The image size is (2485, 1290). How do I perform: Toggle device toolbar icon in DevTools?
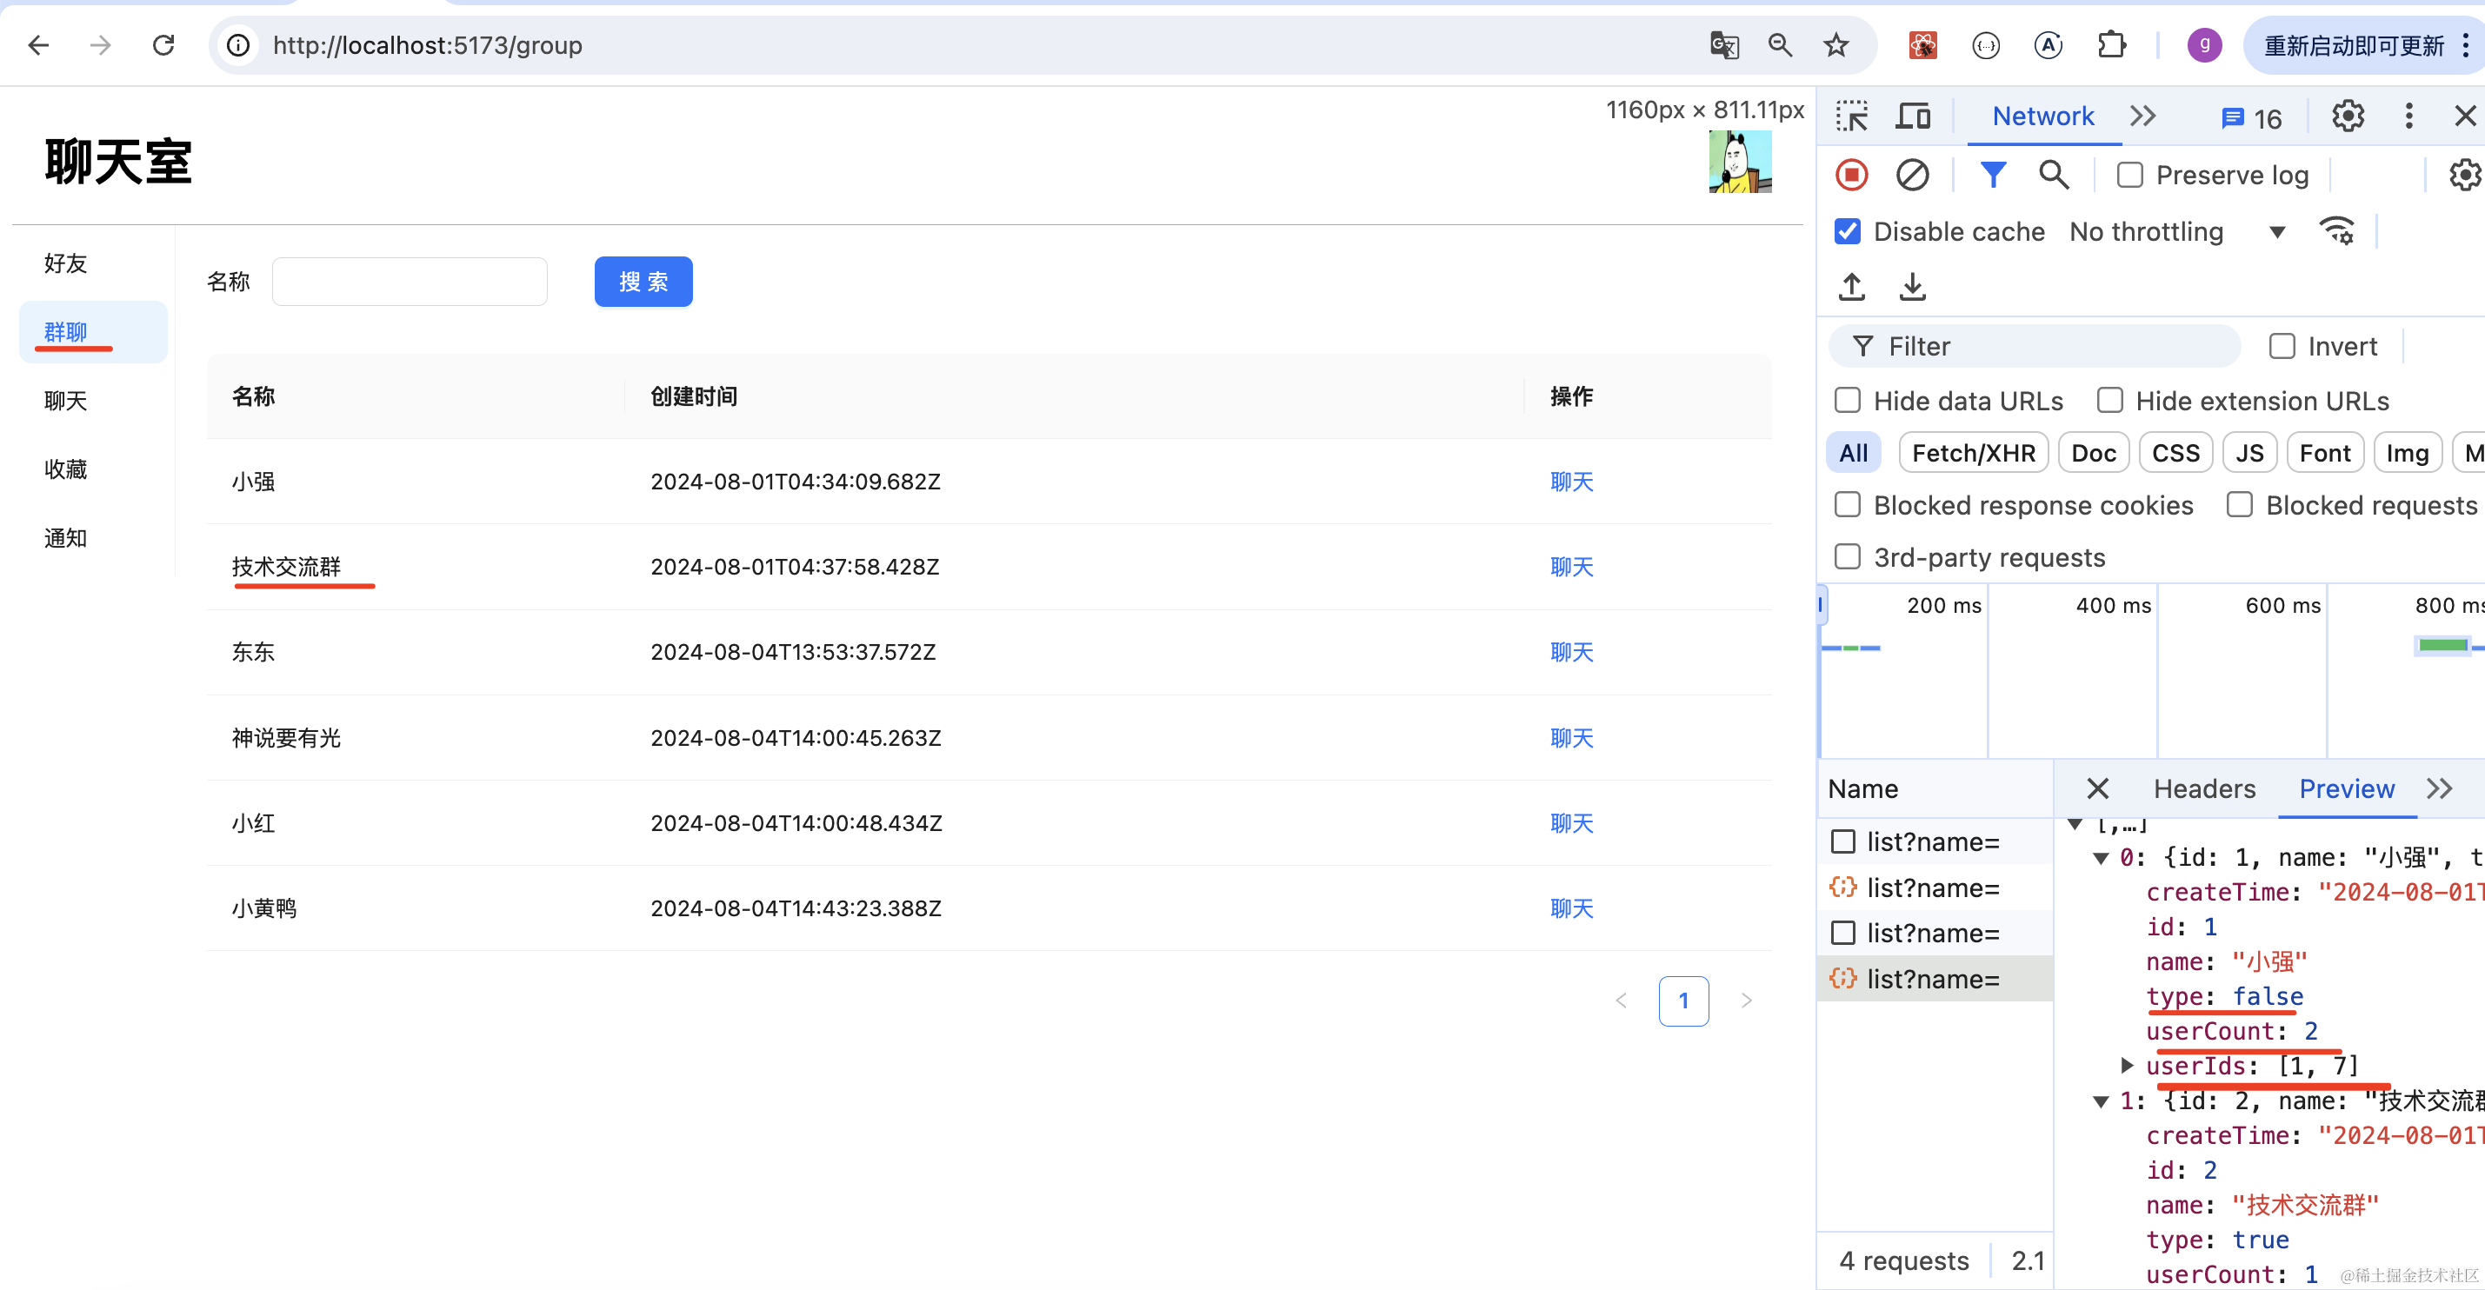1912,116
